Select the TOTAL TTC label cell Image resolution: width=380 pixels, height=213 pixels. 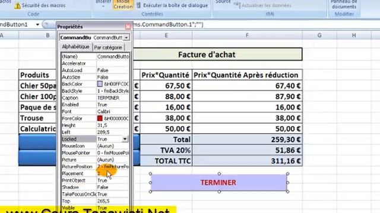[x=166, y=161]
